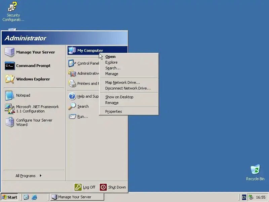This screenshot has height=202, width=269.
Task: Click the Configure Your Server Wizard text
Action: coord(34,122)
